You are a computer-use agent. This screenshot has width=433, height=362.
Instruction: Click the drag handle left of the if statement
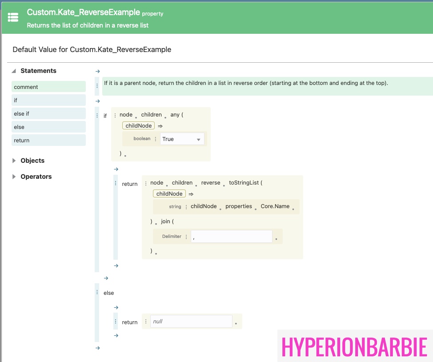point(97,116)
